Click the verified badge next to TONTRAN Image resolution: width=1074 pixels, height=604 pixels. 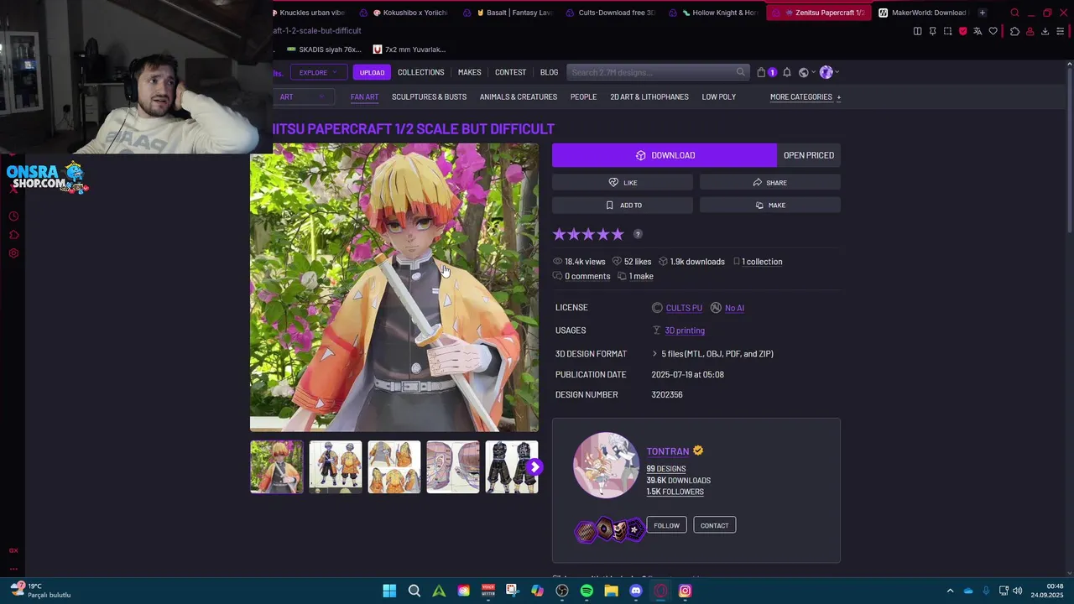tap(697, 450)
